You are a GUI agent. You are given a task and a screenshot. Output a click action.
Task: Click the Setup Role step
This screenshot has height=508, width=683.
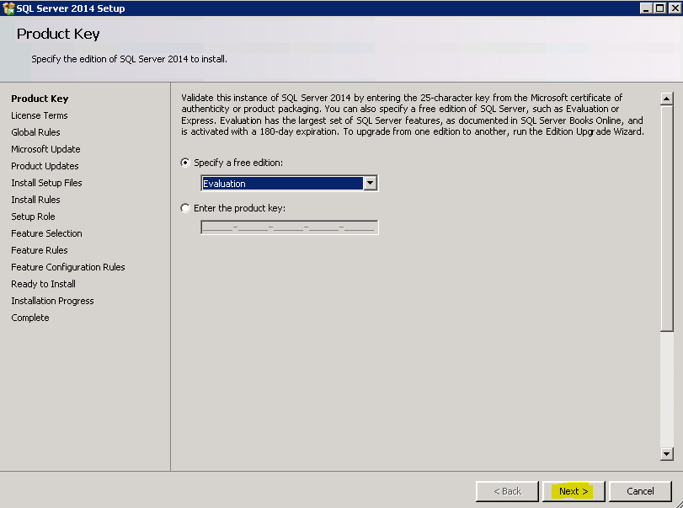33,217
